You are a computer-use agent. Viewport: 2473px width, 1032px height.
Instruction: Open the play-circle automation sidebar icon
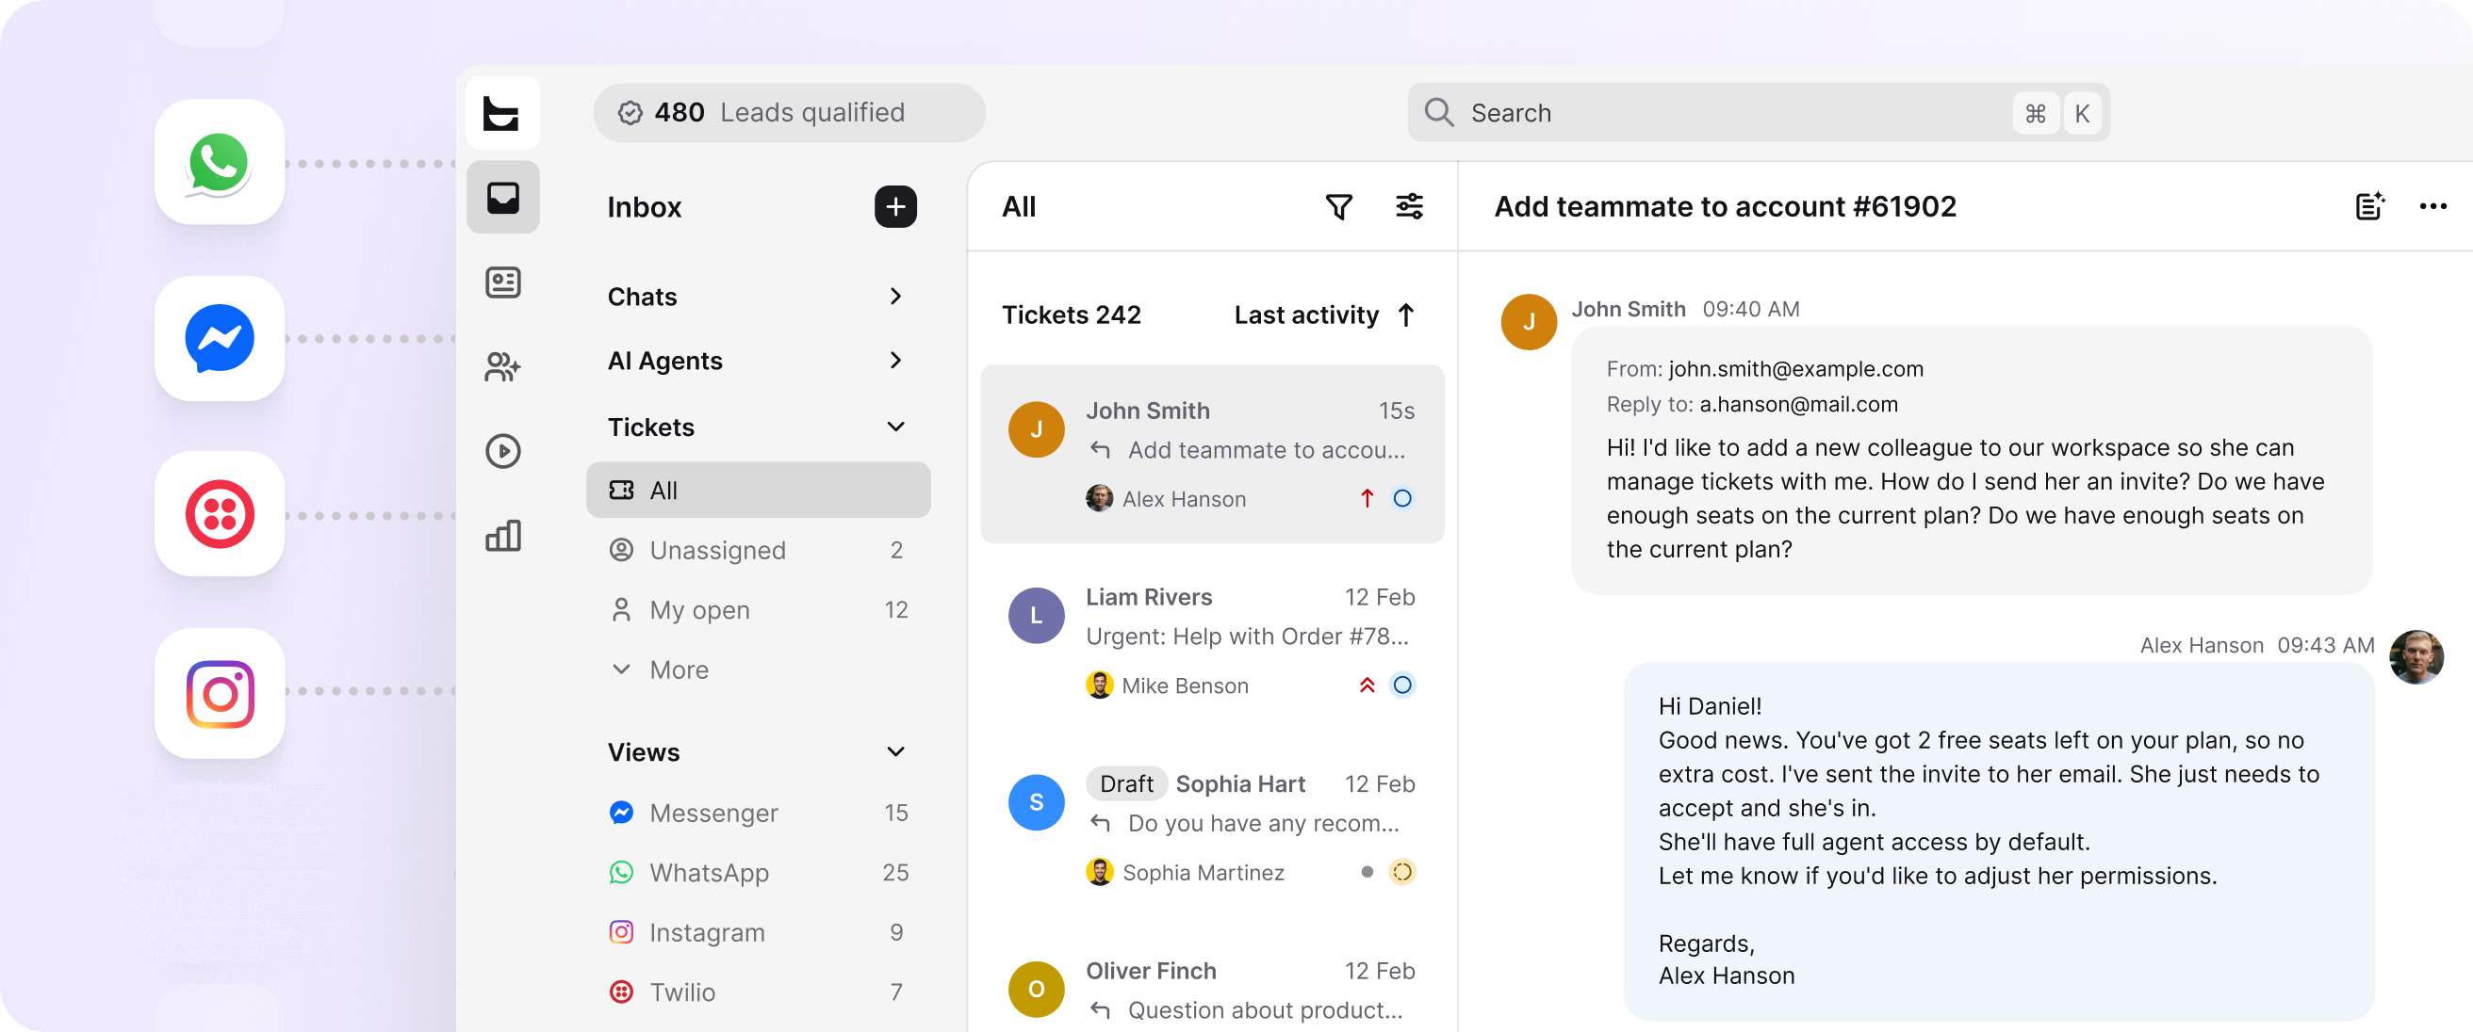point(502,451)
